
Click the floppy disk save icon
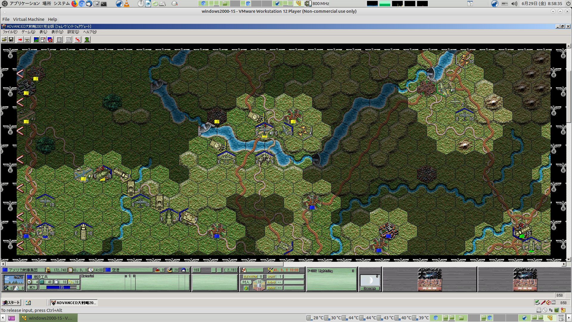point(11,40)
